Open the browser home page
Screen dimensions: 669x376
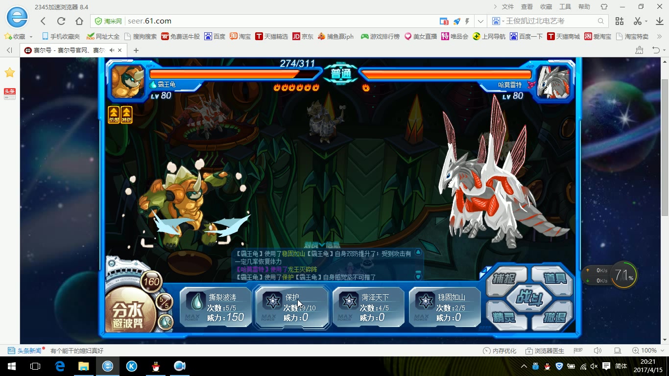click(x=79, y=21)
